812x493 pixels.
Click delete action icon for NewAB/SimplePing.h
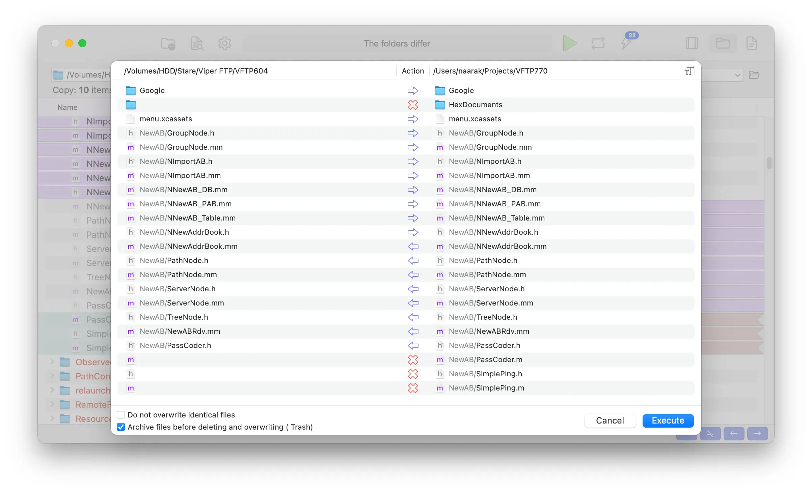(413, 374)
